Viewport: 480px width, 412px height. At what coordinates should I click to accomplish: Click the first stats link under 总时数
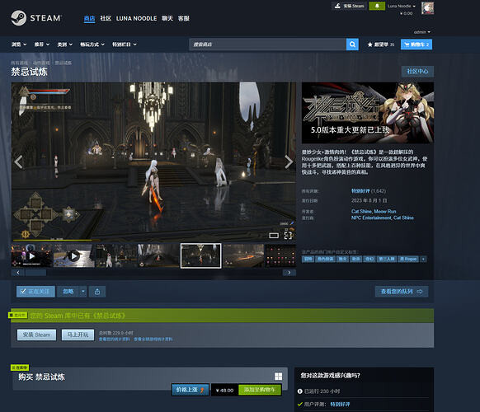click(x=114, y=339)
